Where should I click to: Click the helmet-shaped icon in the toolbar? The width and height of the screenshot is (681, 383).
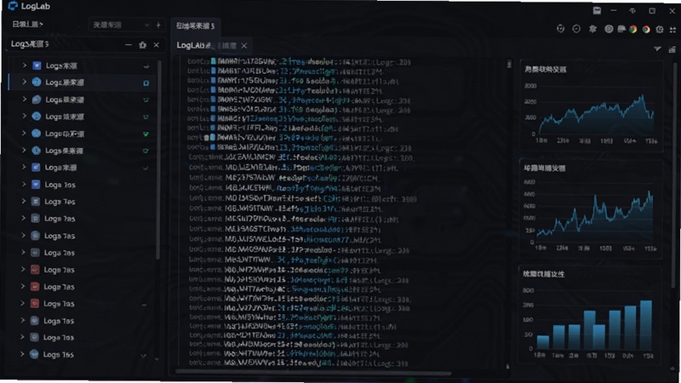[621, 29]
